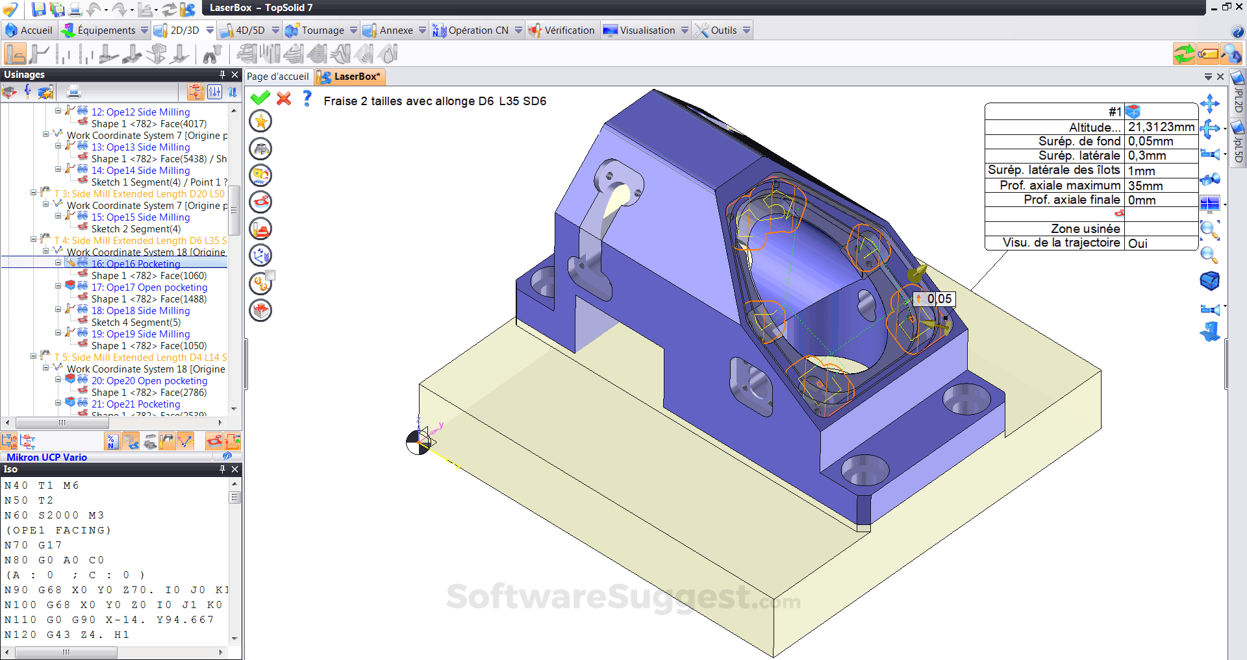Open the Tournage dropdown arrow
1247x660 pixels.
pos(354,30)
